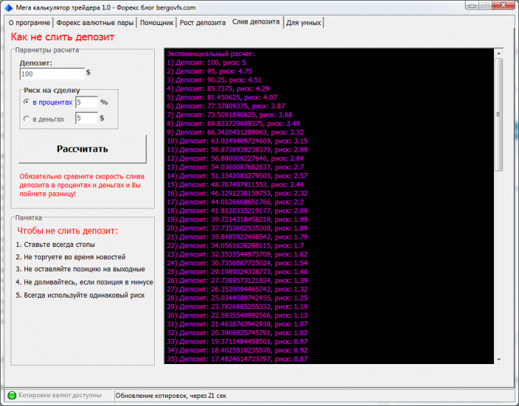Click result line '22) Депозит: 34.0561626288115'
Image resolution: width=519 pixels, height=406 pixels.
[235, 246]
